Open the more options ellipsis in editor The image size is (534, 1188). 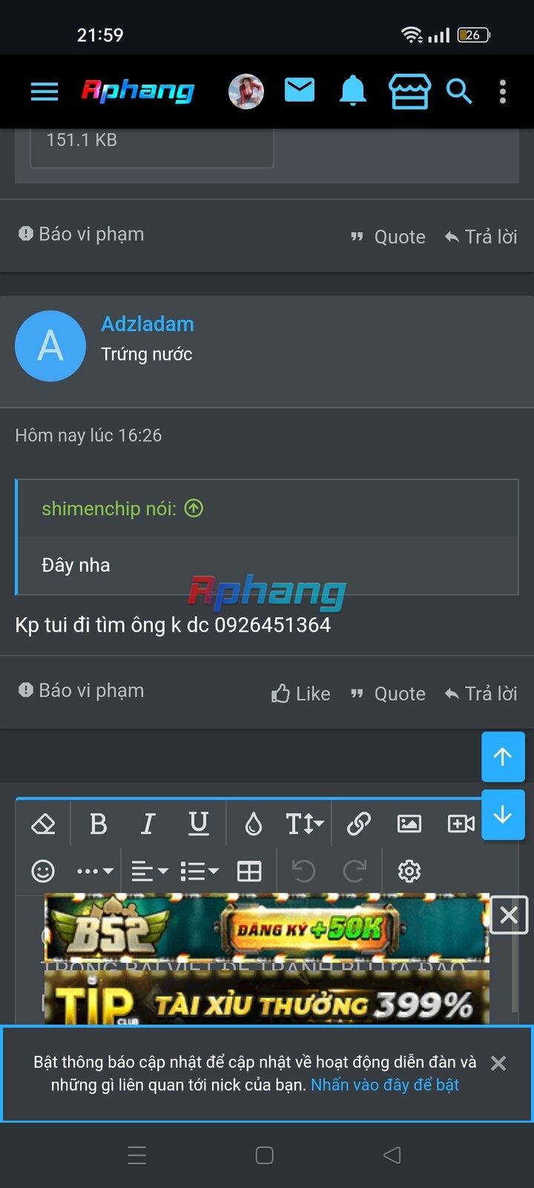pos(95,871)
